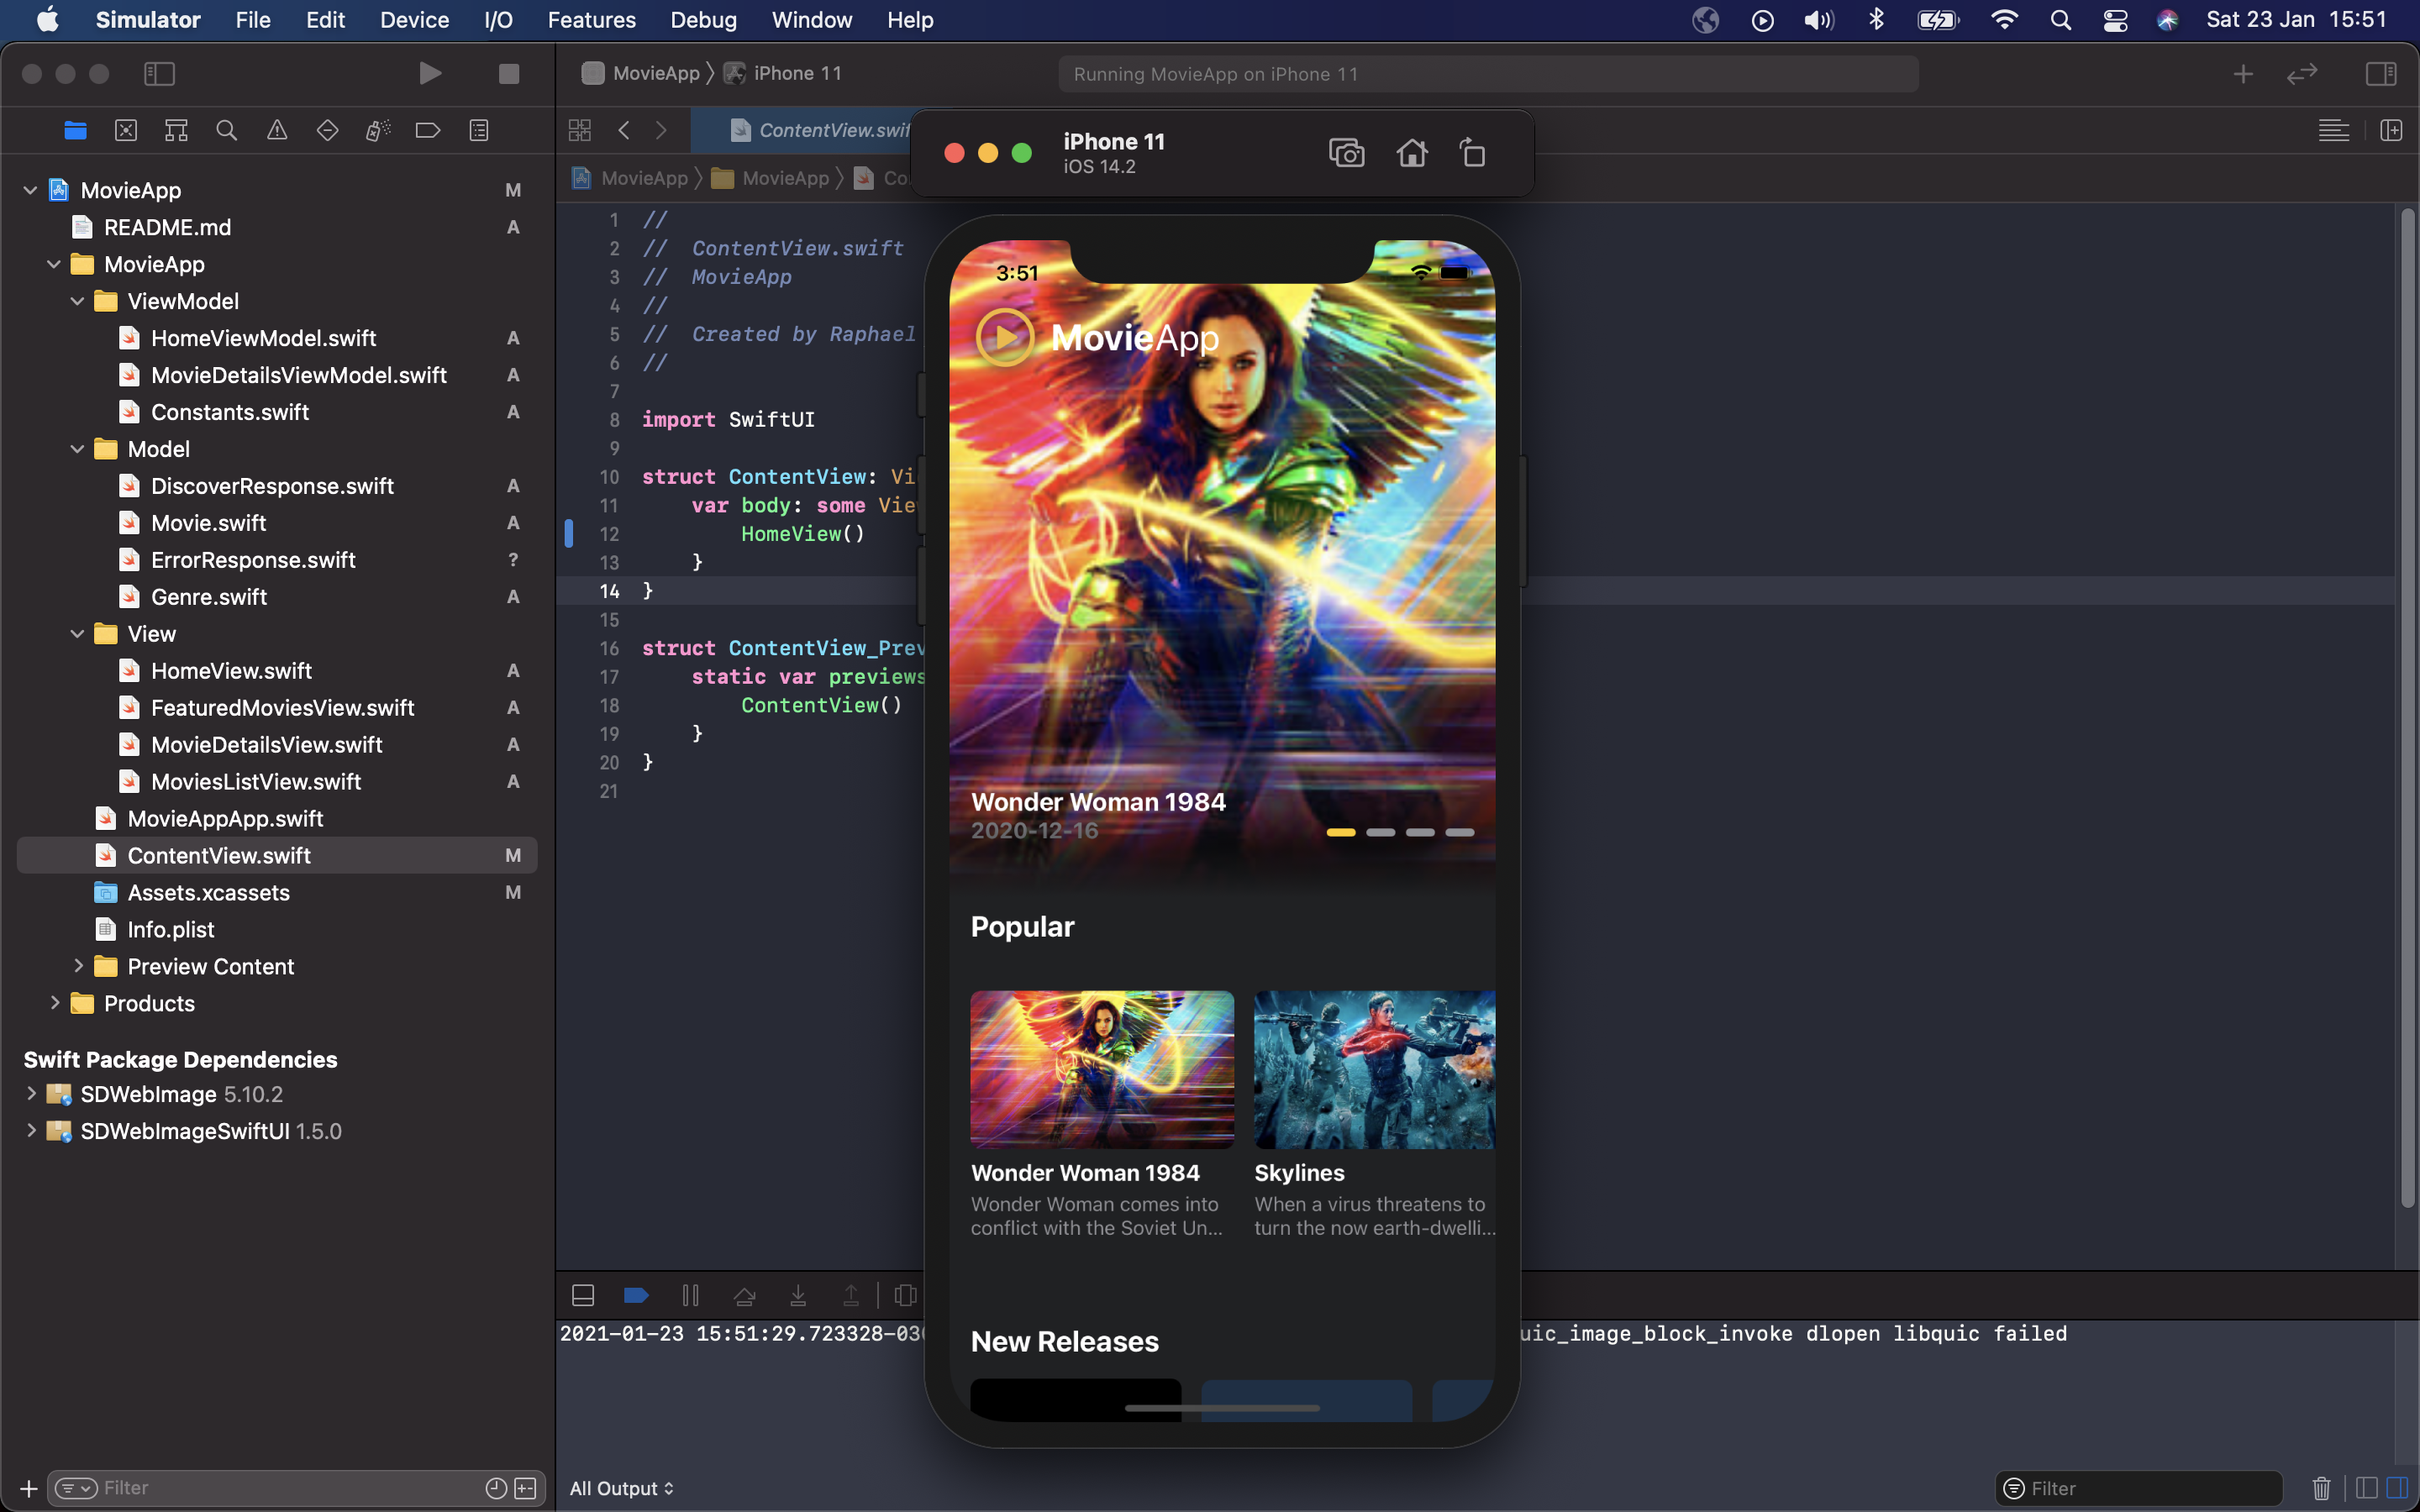Open the Find navigator magnifier icon

pos(227,130)
